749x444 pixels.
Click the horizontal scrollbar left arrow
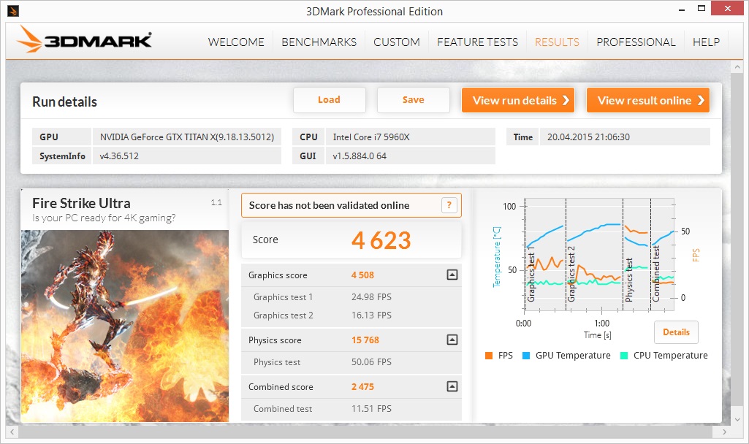12,432
